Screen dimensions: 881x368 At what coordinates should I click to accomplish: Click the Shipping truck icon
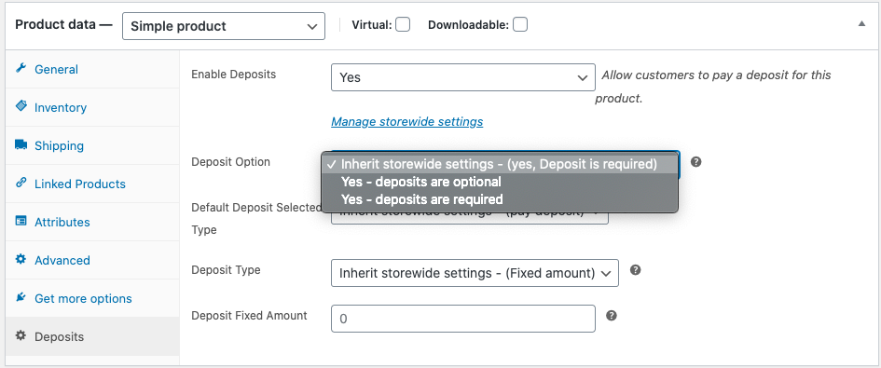tap(21, 145)
